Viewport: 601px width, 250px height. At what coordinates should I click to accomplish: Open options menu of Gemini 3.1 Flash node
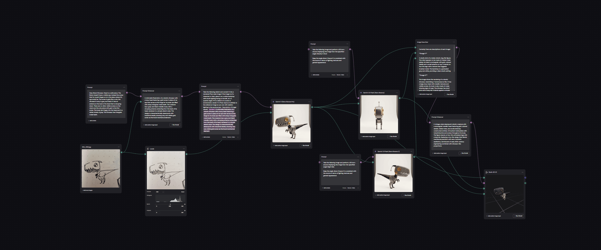(411, 151)
